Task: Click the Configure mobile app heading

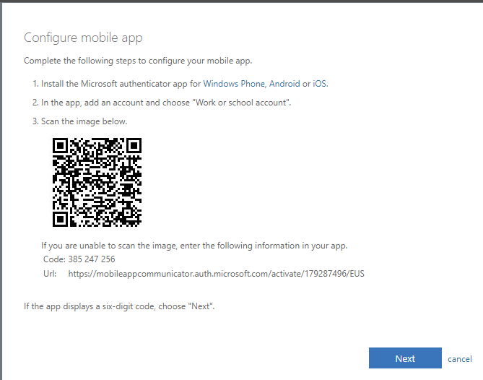Action: (x=83, y=38)
